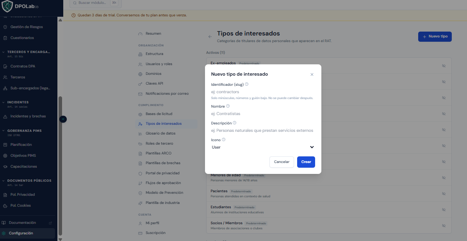467x241 pixels.
Task: Collapse the sidebar with double-chevron button
Action: point(63,119)
